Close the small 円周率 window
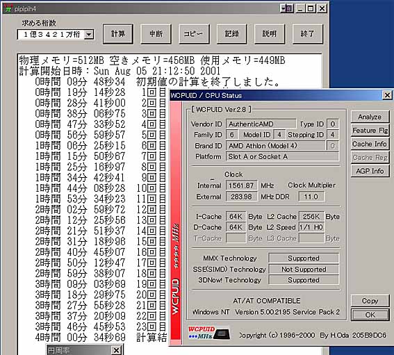 tap(116, 350)
